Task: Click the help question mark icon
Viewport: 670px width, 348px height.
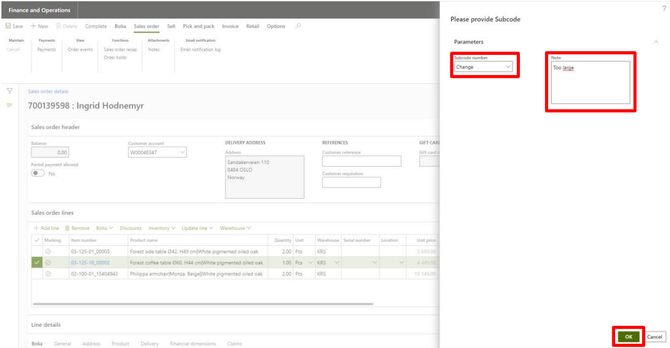Action: point(664,9)
